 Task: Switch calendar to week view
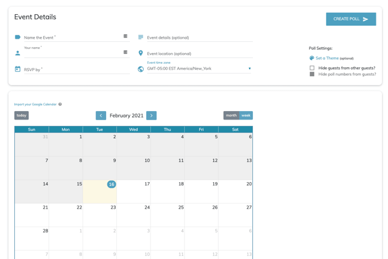click(x=246, y=116)
